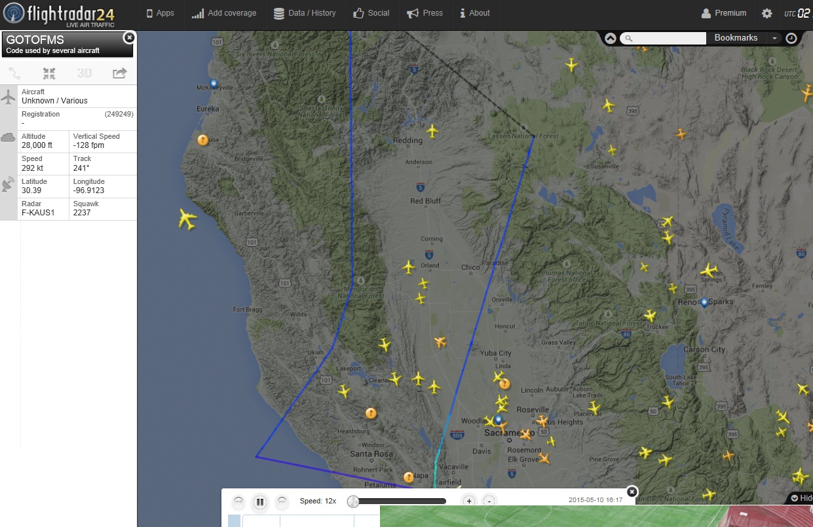Open the Data / History menu
Viewport: 813px width, 527px height.
[x=305, y=13]
